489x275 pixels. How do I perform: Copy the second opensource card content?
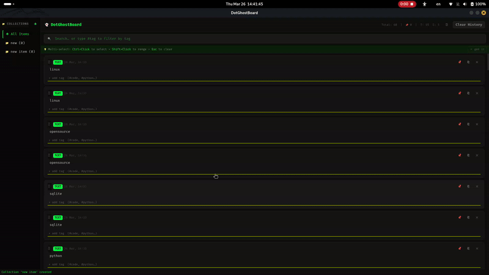(x=468, y=155)
